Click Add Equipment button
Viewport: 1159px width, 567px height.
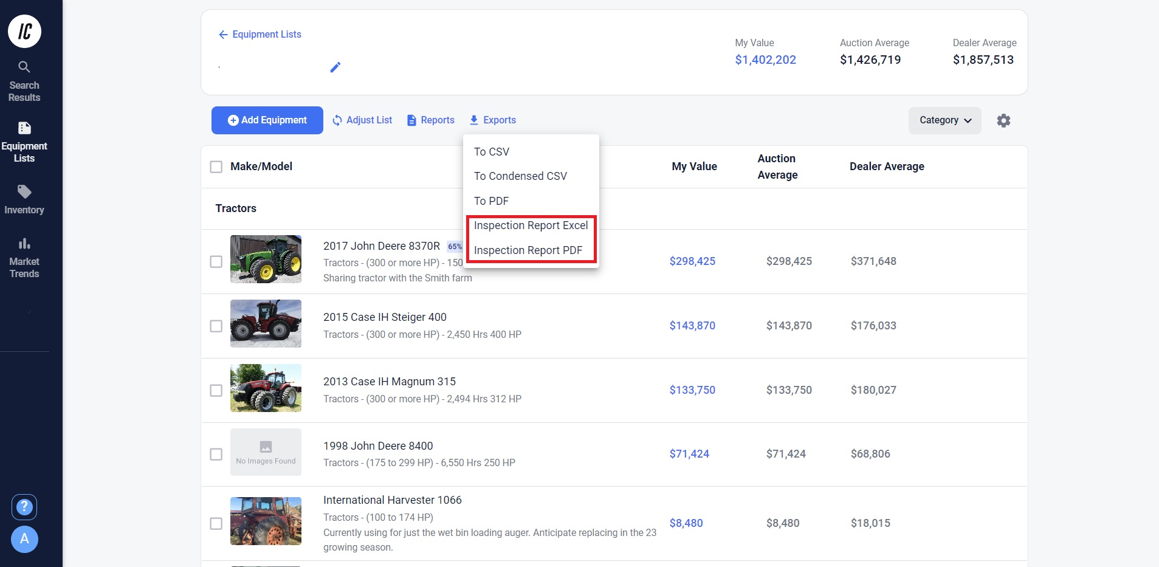(x=267, y=120)
